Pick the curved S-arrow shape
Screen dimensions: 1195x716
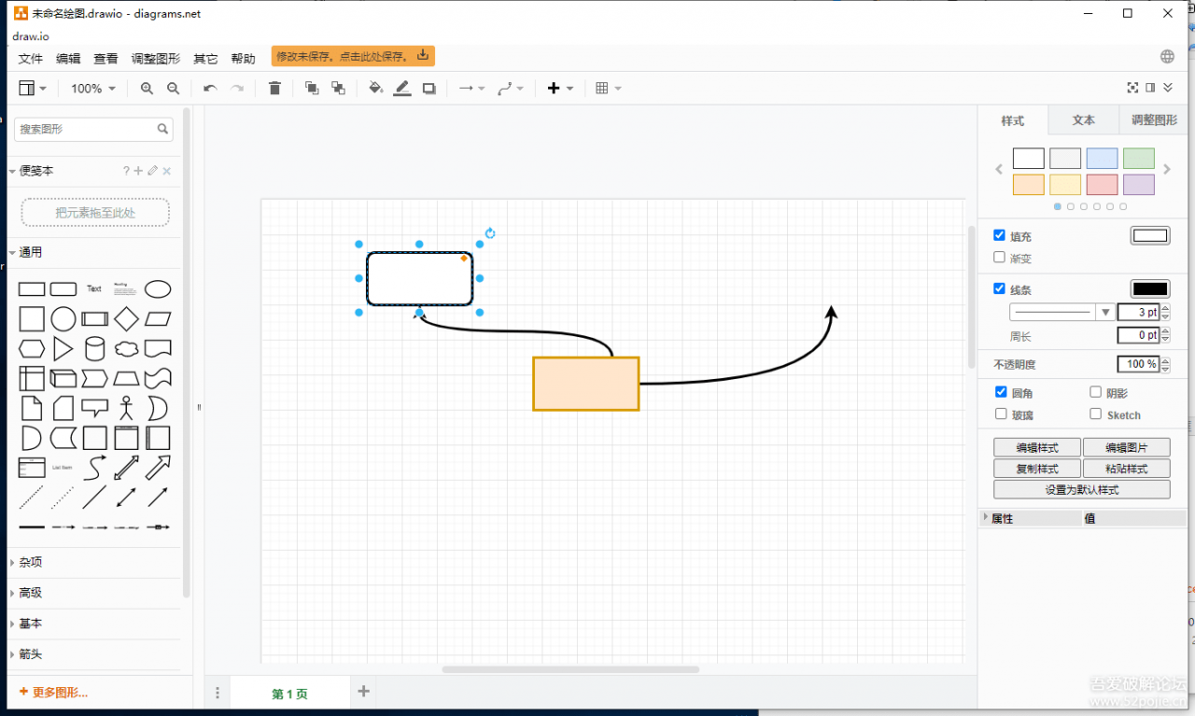pos(94,468)
